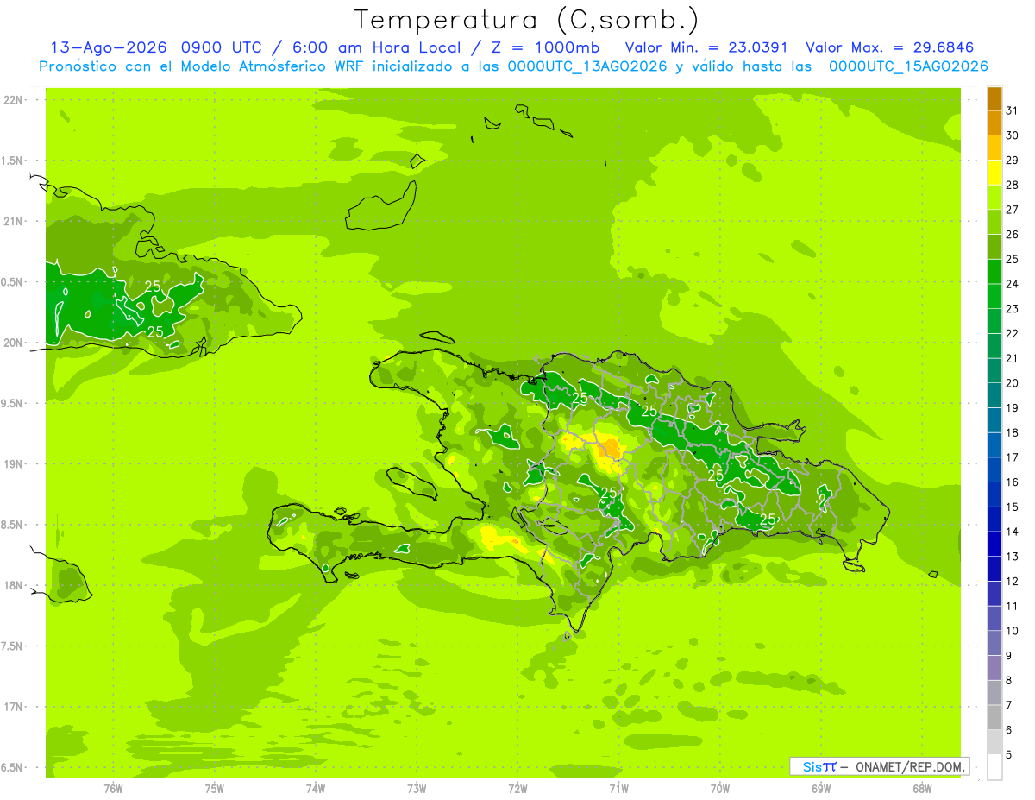Click the '72W' longitude axis label
The image size is (1035, 800).
517,789
